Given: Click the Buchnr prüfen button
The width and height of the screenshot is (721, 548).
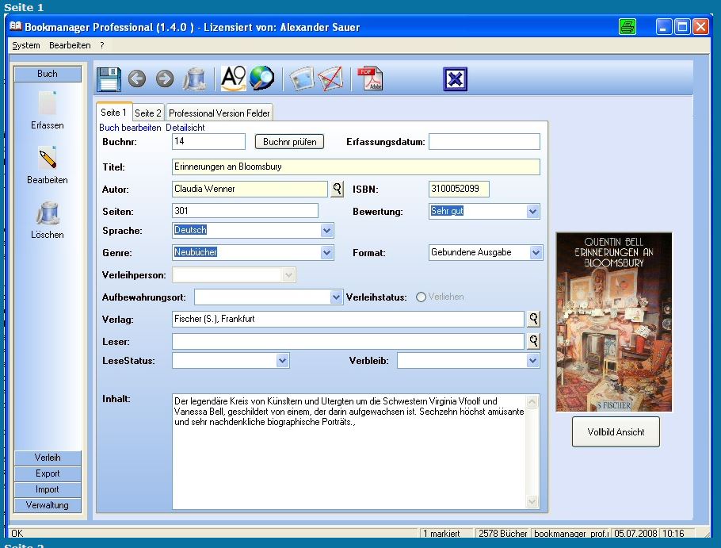Looking at the screenshot, I should pos(290,142).
